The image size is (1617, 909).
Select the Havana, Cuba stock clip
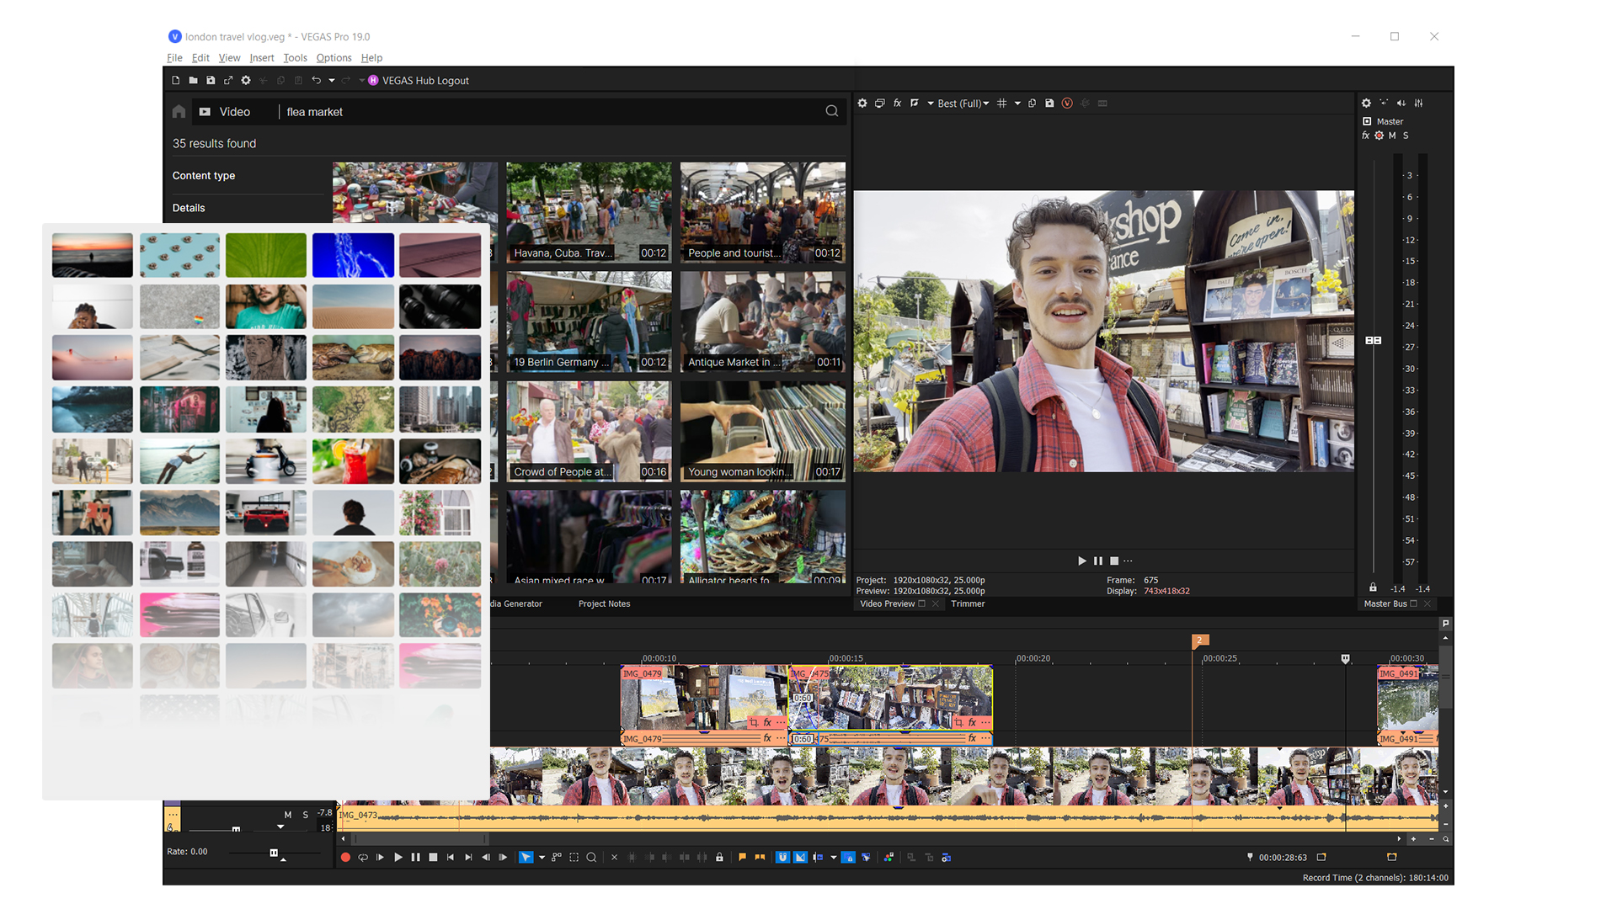pyautogui.click(x=589, y=212)
